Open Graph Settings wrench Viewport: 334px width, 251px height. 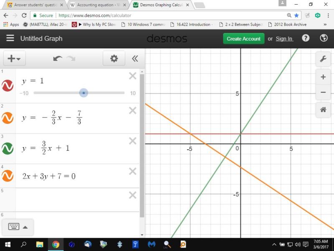[323, 59]
